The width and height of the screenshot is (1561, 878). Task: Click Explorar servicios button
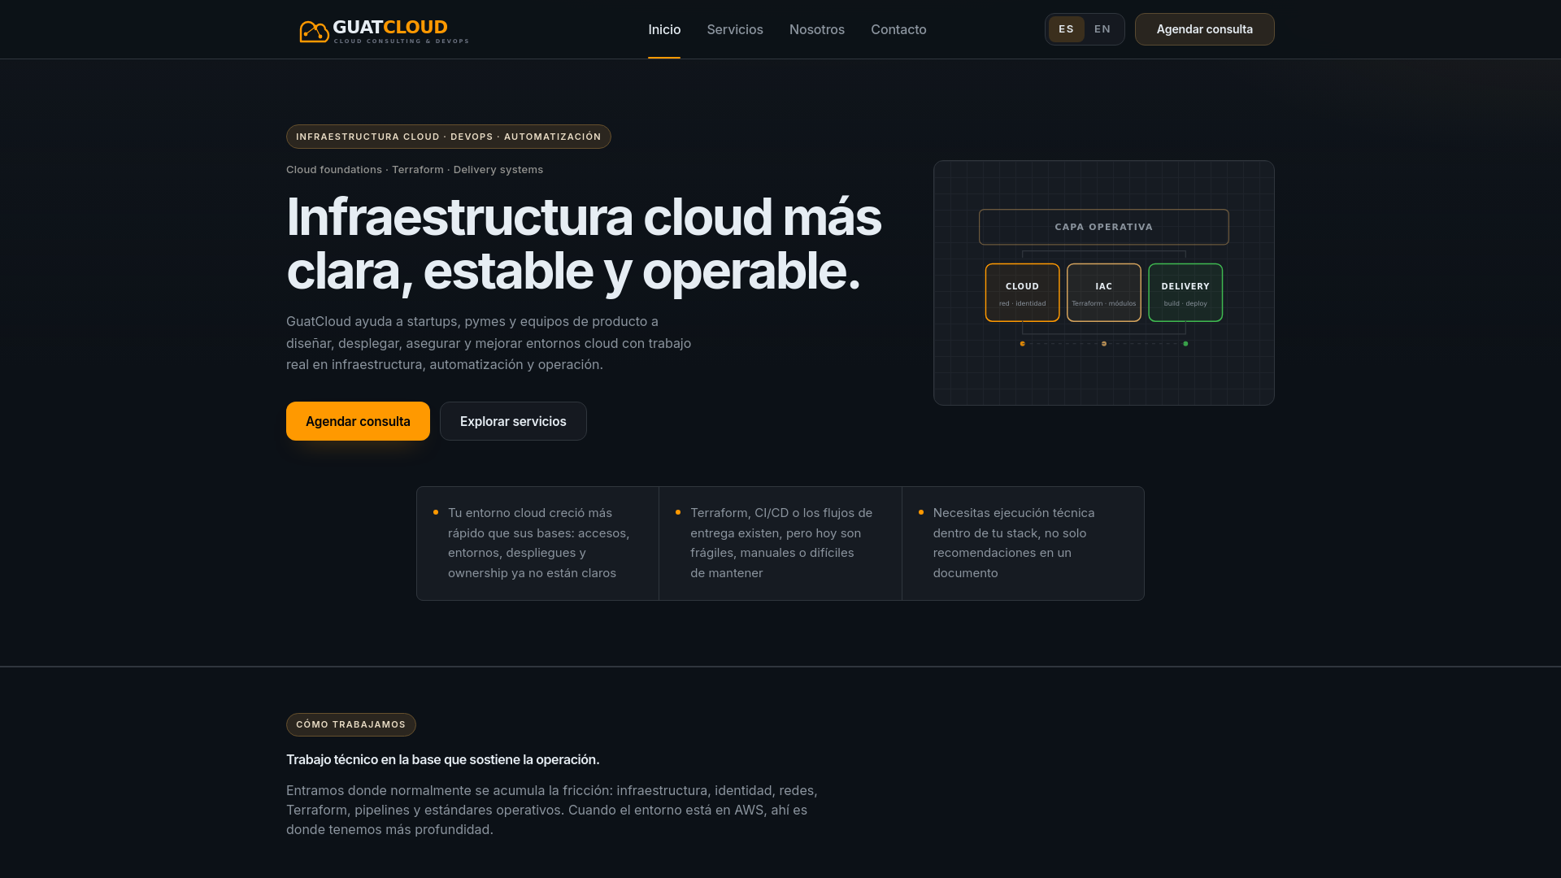(513, 421)
